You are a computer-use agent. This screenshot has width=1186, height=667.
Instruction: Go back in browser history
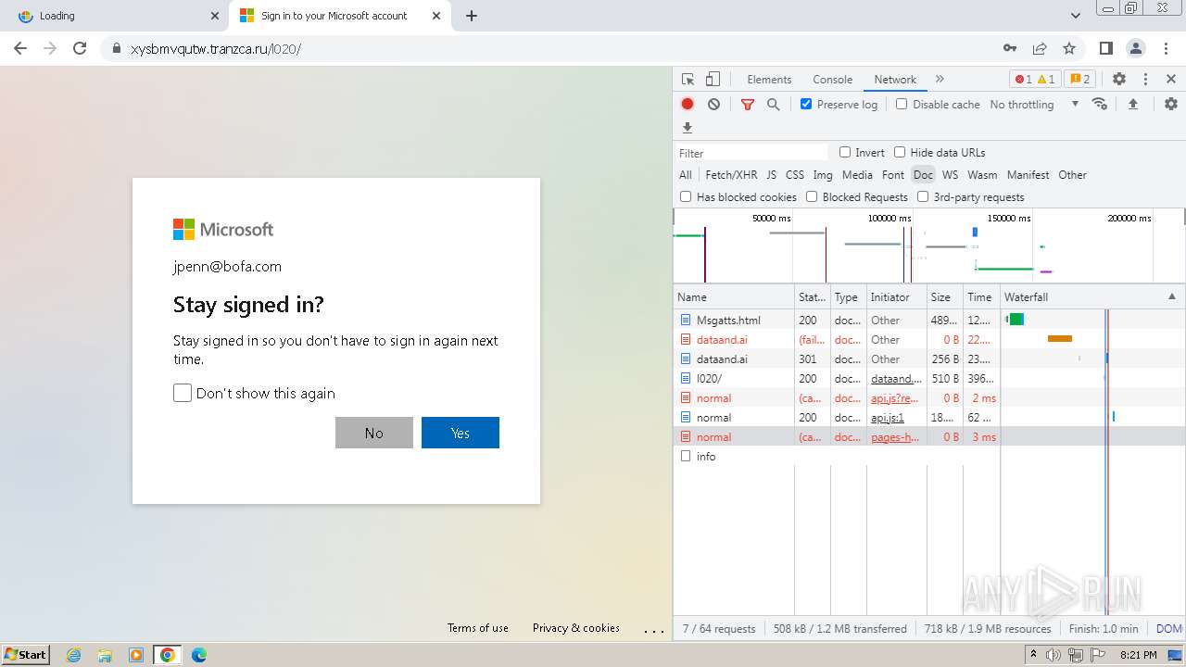[20, 48]
